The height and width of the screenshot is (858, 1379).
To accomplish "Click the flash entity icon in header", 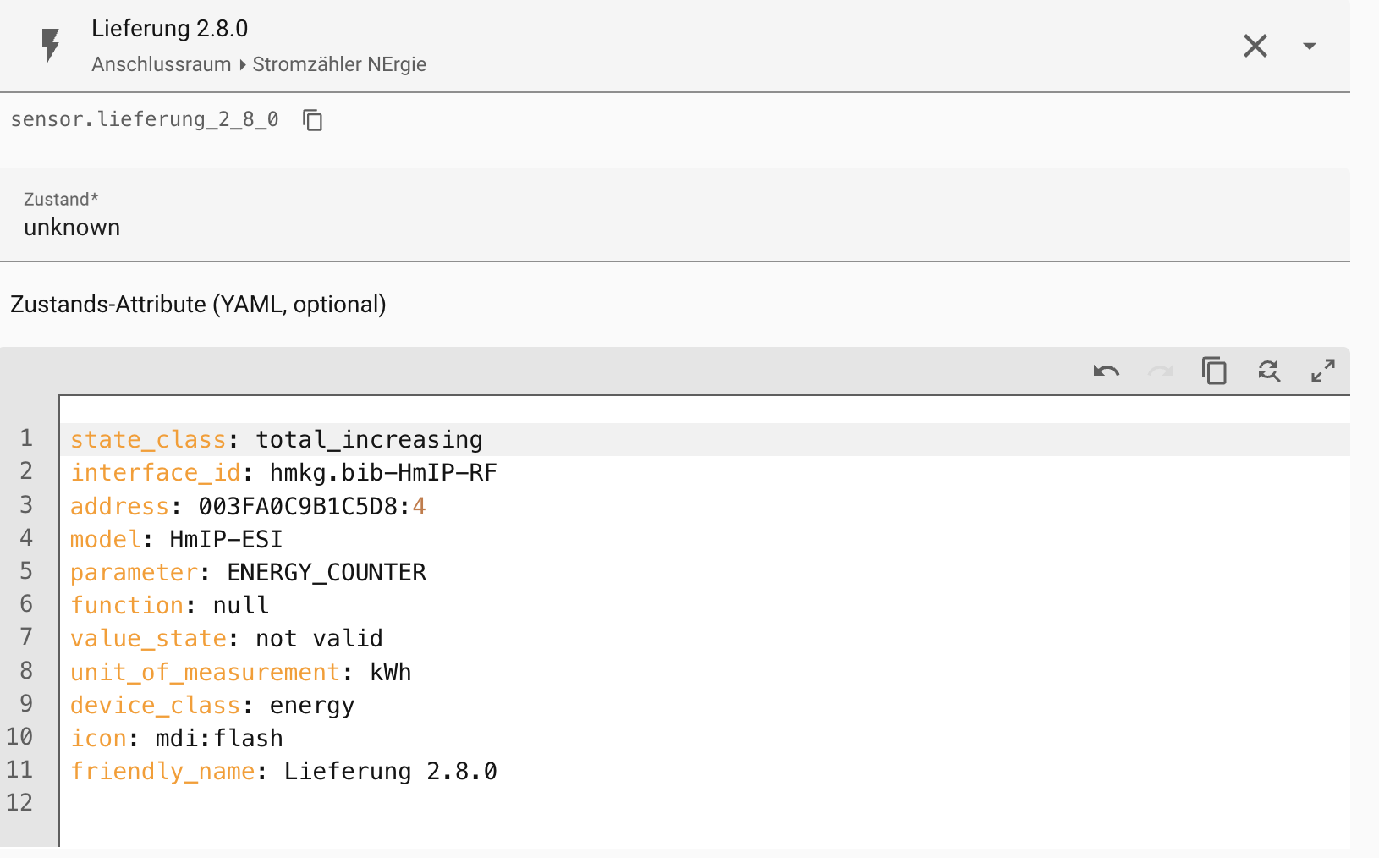I will [x=51, y=46].
